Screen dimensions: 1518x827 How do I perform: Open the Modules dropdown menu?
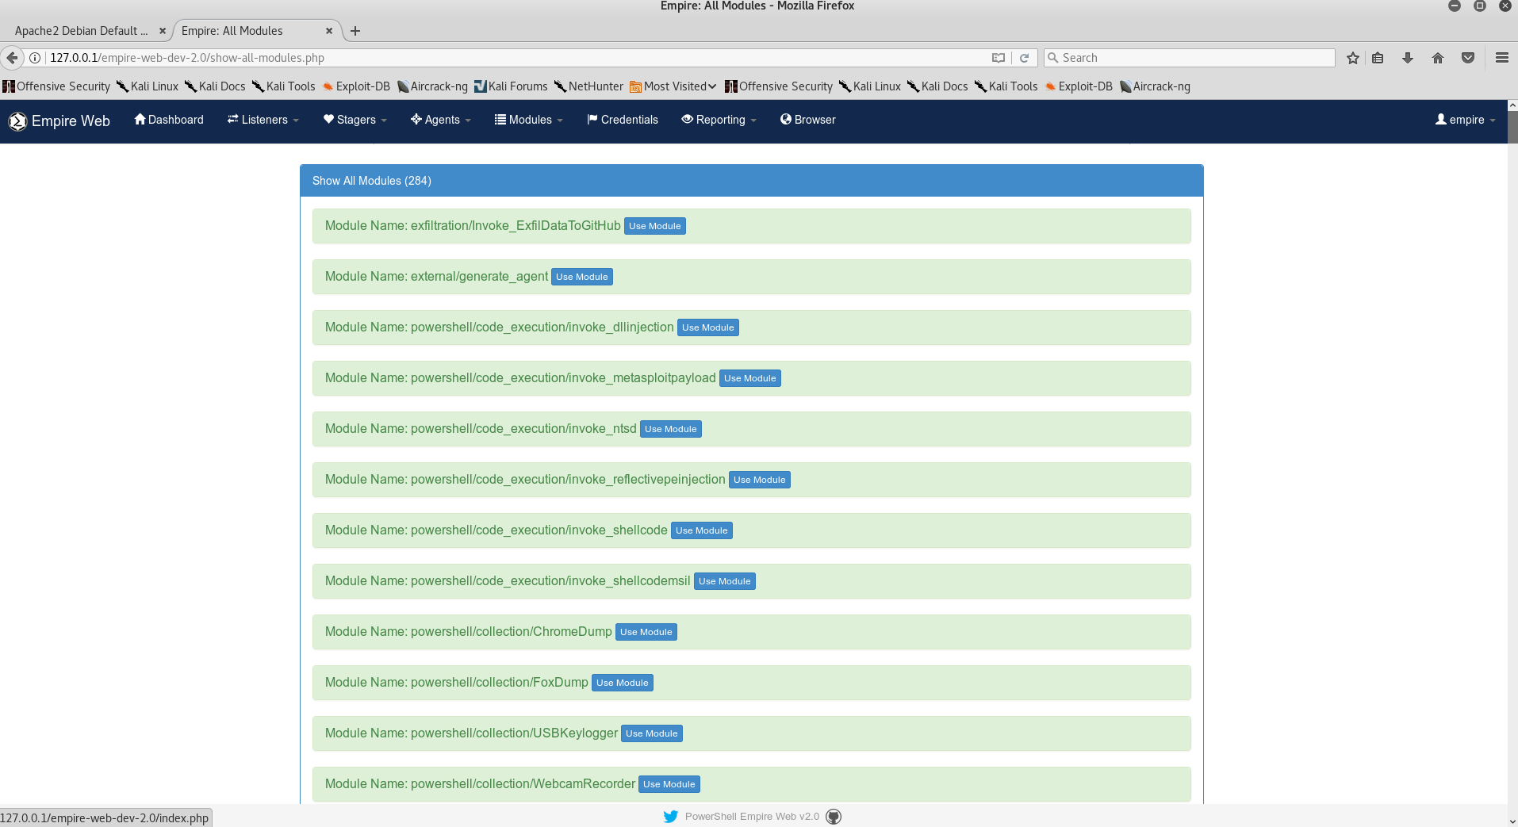tap(529, 120)
